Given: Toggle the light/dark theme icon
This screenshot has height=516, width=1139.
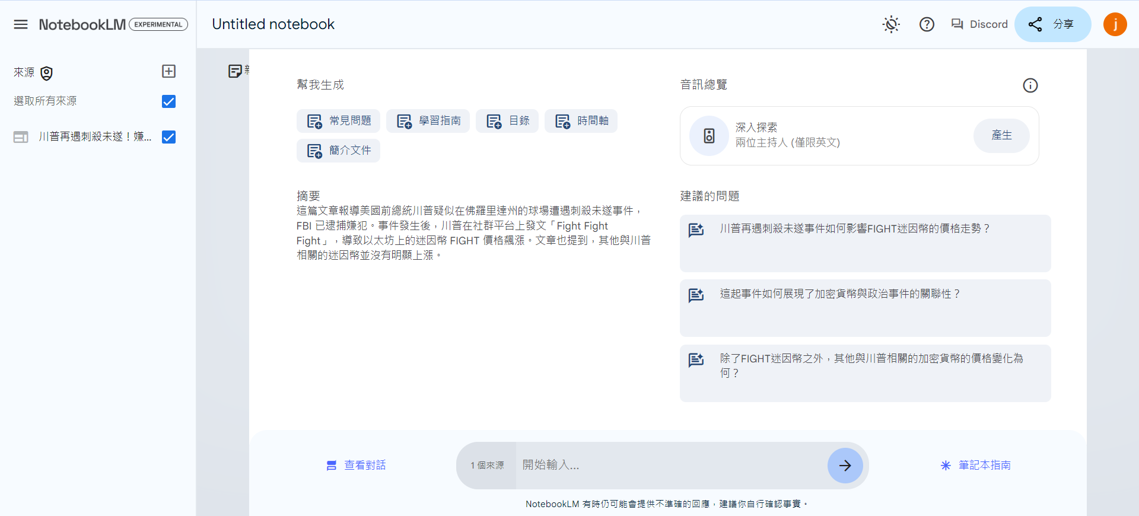Looking at the screenshot, I should click(x=891, y=24).
